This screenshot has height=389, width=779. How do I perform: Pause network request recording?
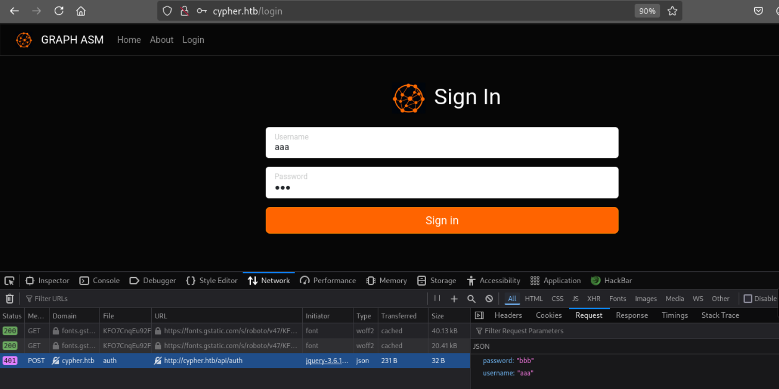(x=437, y=299)
